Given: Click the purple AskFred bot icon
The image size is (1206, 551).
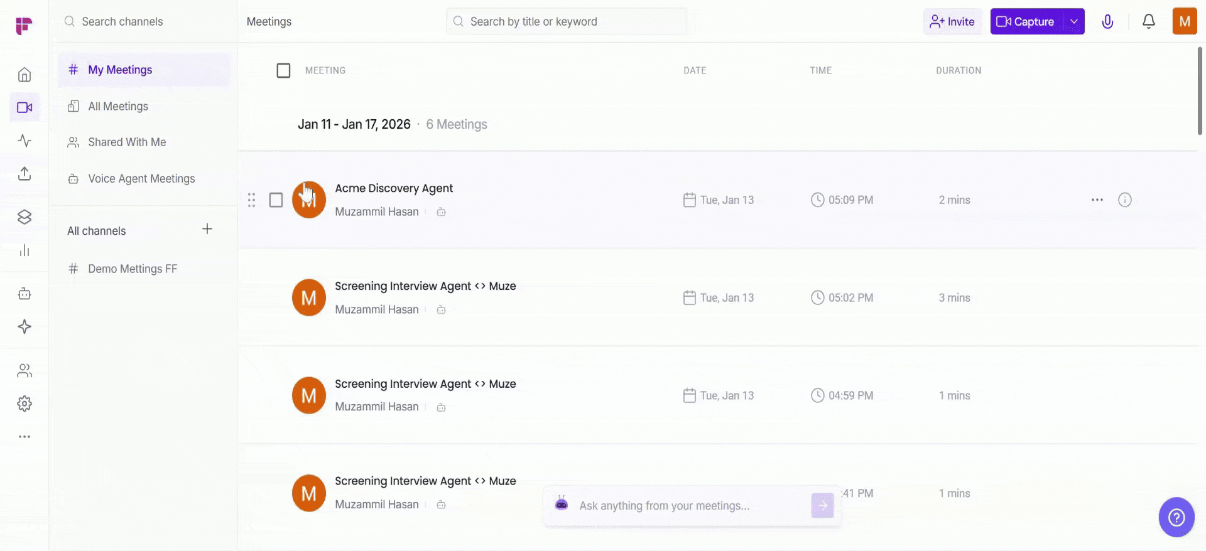Looking at the screenshot, I should [562, 503].
